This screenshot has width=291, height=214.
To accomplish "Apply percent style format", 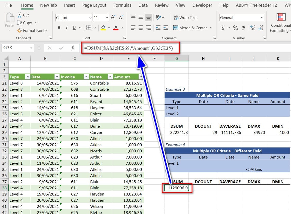I will pyautogui.click(x=235, y=28).
